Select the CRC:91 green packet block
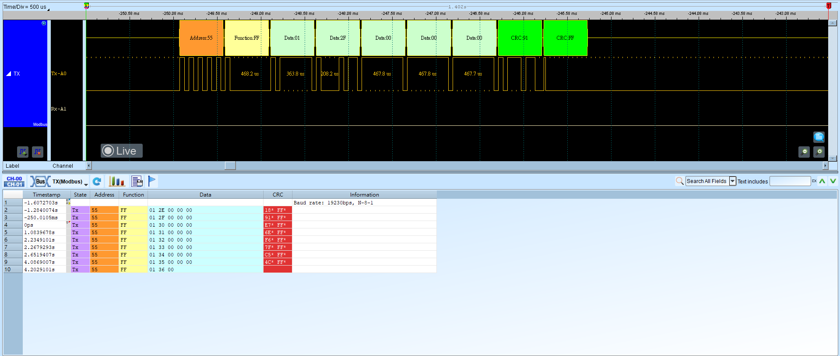840x356 pixels. (x=520, y=38)
